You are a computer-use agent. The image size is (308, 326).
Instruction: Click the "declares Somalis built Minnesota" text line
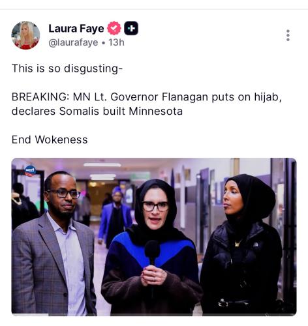97,111
